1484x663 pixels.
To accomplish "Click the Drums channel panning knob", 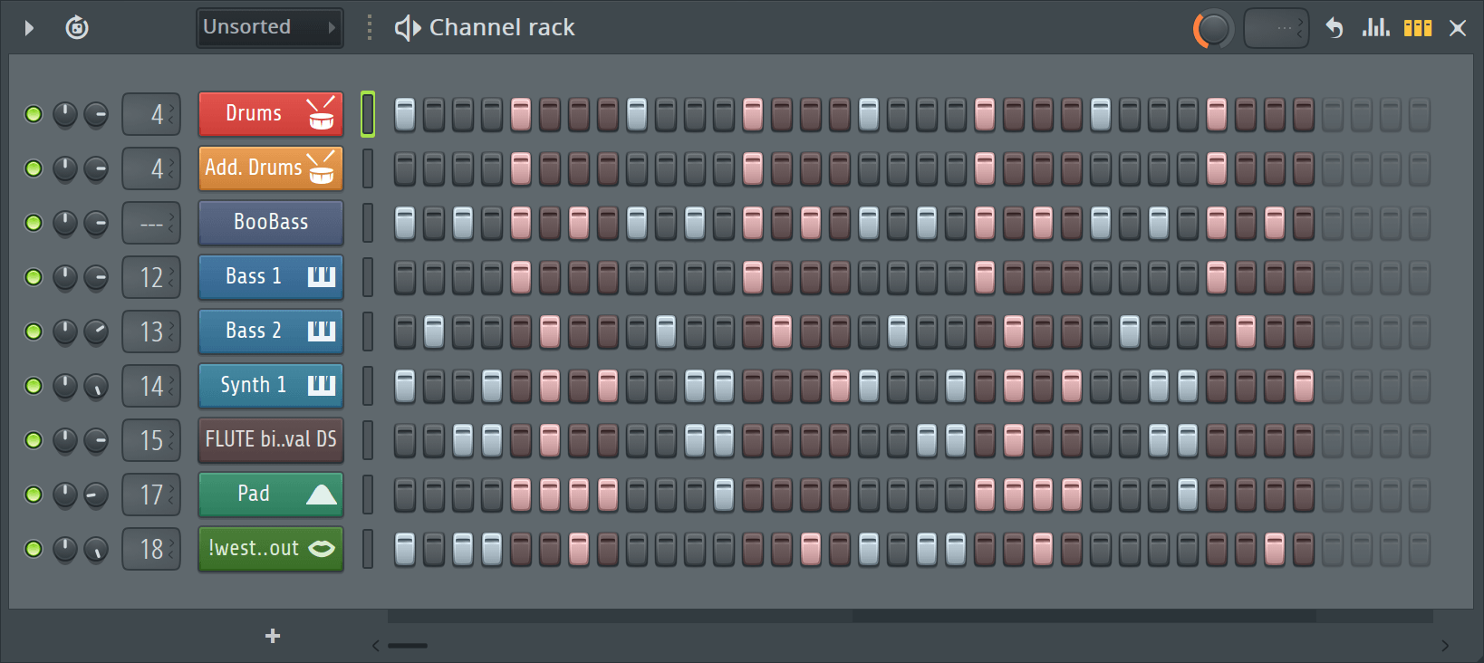I will [65, 114].
